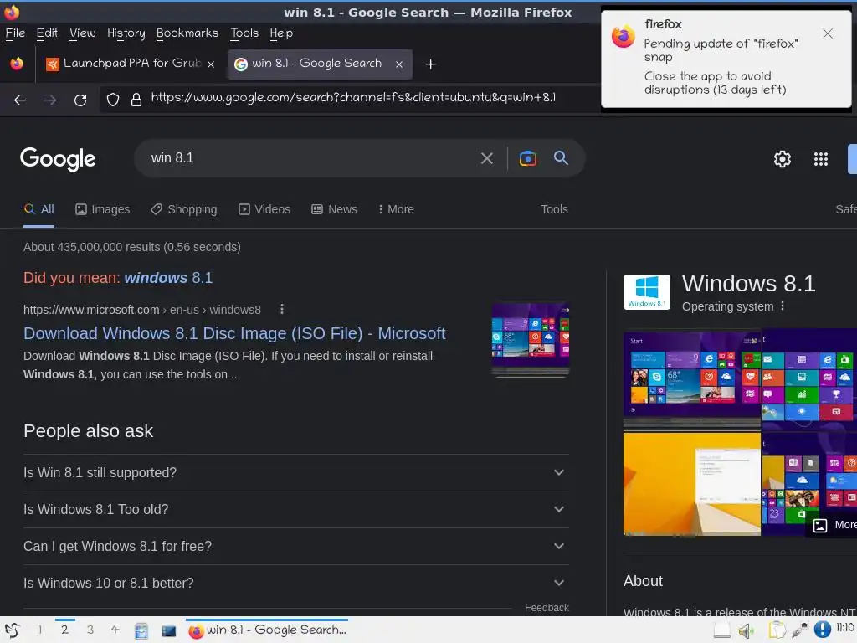This screenshot has height=643, width=857.
Task: Open the Tools search options
Action: 554,209
